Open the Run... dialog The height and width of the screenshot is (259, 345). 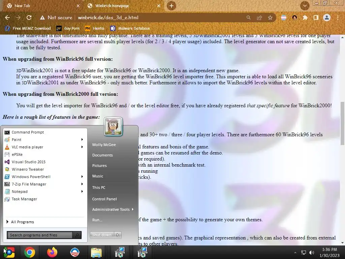[97, 220]
